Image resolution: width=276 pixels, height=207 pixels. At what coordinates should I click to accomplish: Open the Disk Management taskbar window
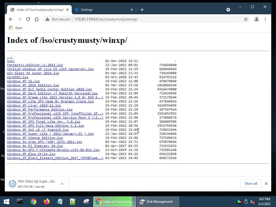[158, 202]
